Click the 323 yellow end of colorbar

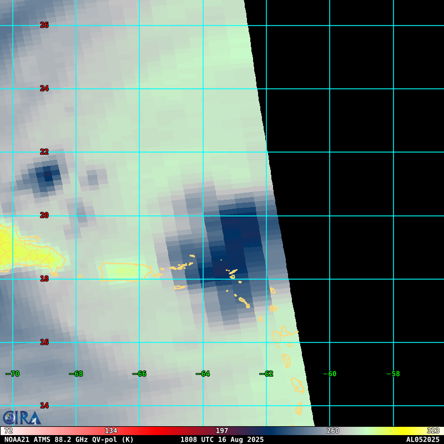433,431
